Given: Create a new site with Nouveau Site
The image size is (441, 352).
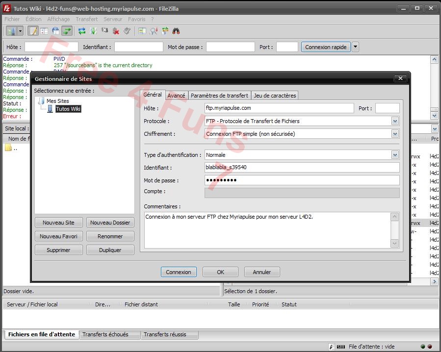Looking at the screenshot, I should click(58, 222).
